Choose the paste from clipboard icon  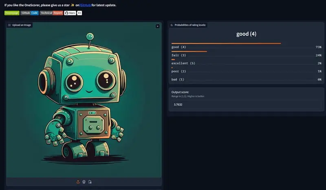[x=90, y=182]
